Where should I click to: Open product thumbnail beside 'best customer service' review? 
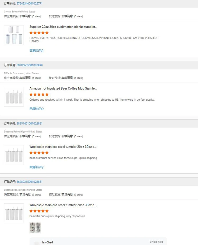pos(14,155)
